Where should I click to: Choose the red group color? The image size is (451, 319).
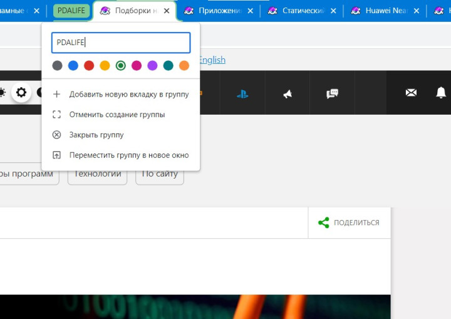(x=89, y=65)
